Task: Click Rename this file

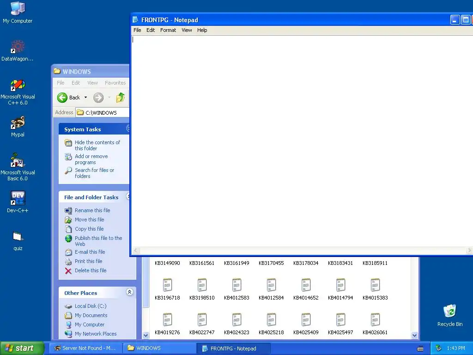Action: click(92, 210)
